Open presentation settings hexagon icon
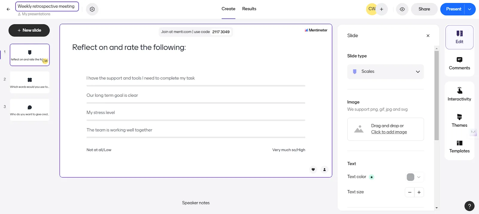The width and height of the screenshot is (479, 214). 92,9
